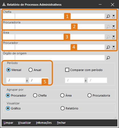
Task: Click the Procurador search magnifier icon
Action: 108,47
